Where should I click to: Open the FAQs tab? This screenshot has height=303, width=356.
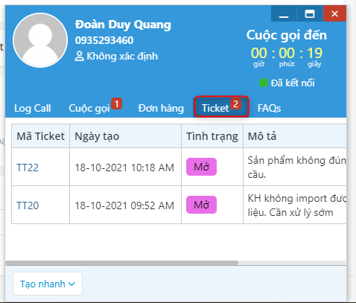point(269,108)
